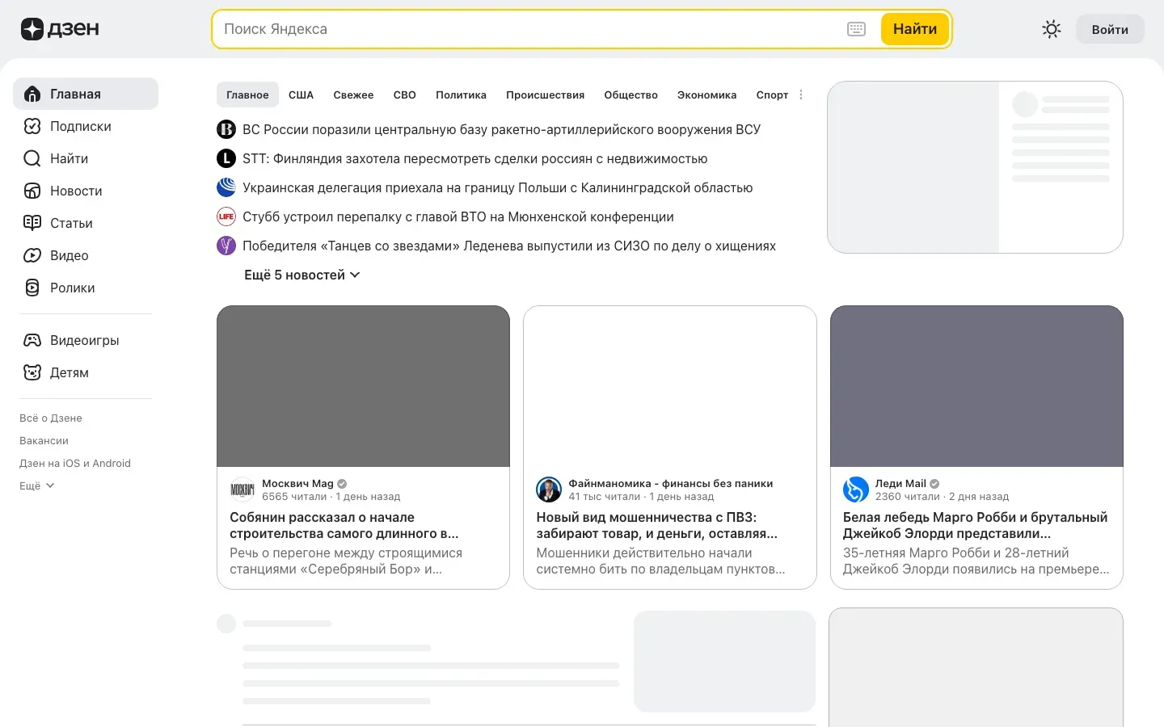Click the Войти button

coord(1110,28)
